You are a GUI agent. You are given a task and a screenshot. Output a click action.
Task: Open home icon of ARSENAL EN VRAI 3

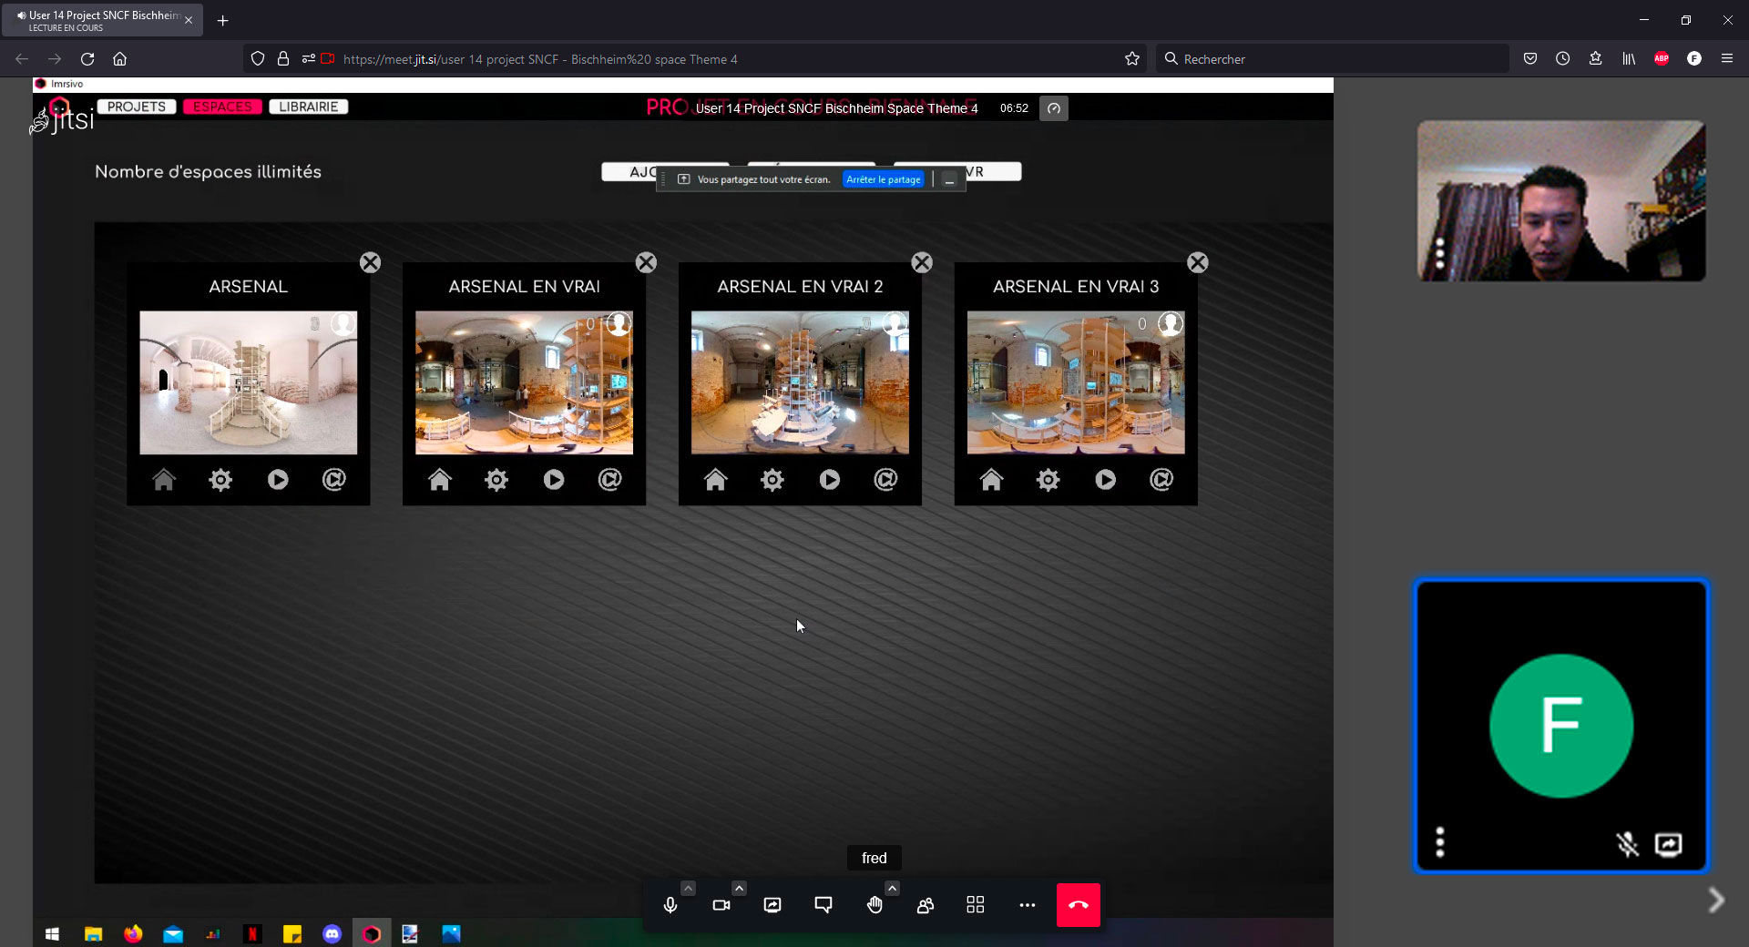[992, 479]
